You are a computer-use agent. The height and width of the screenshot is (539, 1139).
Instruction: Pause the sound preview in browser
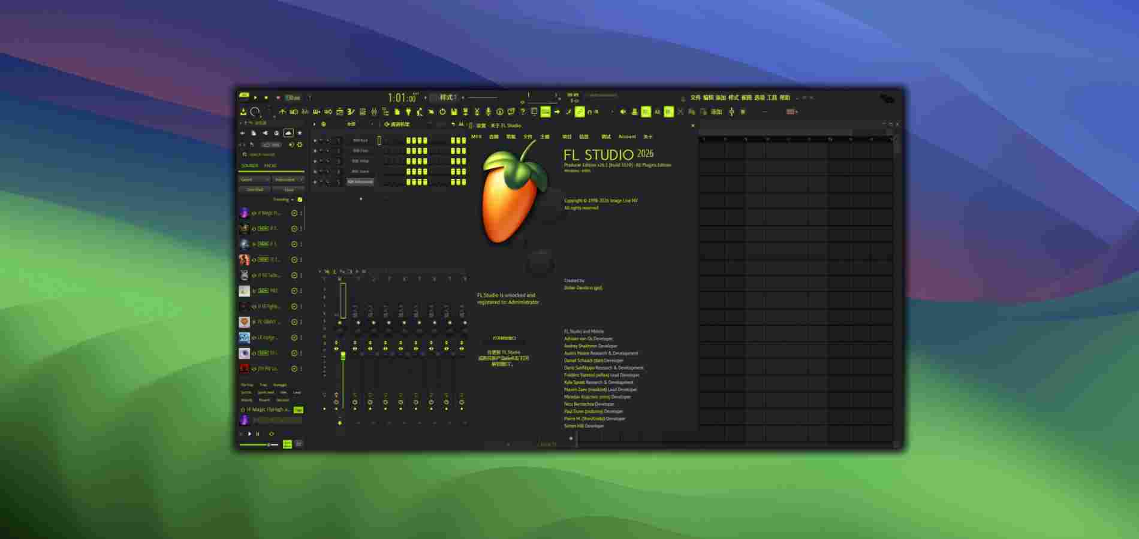coord(258,434)
